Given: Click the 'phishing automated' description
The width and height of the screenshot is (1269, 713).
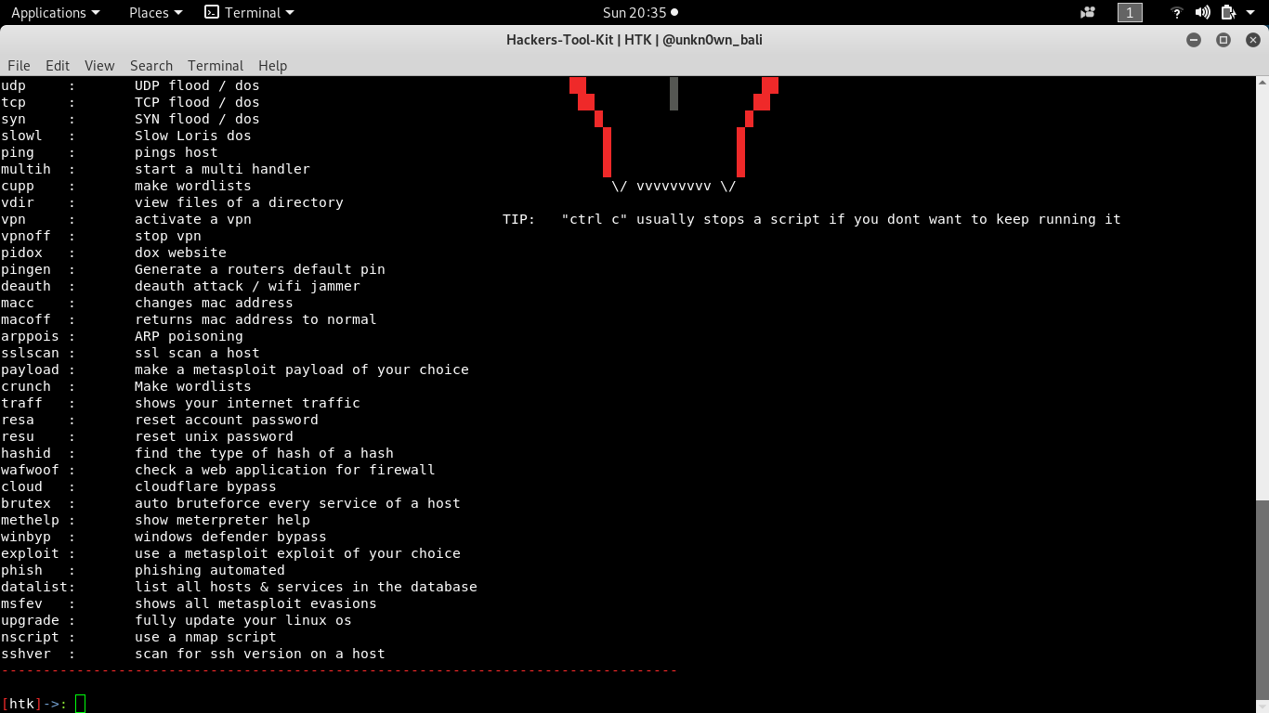Looking at the screenshot, I should pos(210,570).
